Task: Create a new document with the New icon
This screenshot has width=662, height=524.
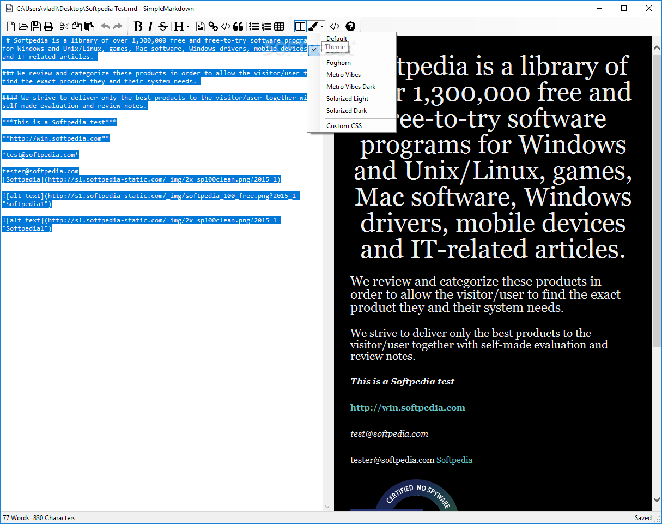Action: coord(10,26)
